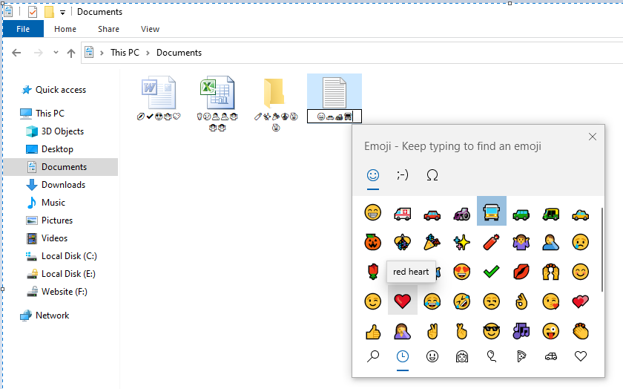Switch to the kaomoji ;-) tab
This screenshot has height=389, width=623.
coord(402,175)
